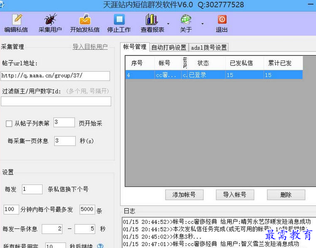Switch to the 自动打码设置 tab
This screenshot has height=248, width=316.
(x=169, y=48)
